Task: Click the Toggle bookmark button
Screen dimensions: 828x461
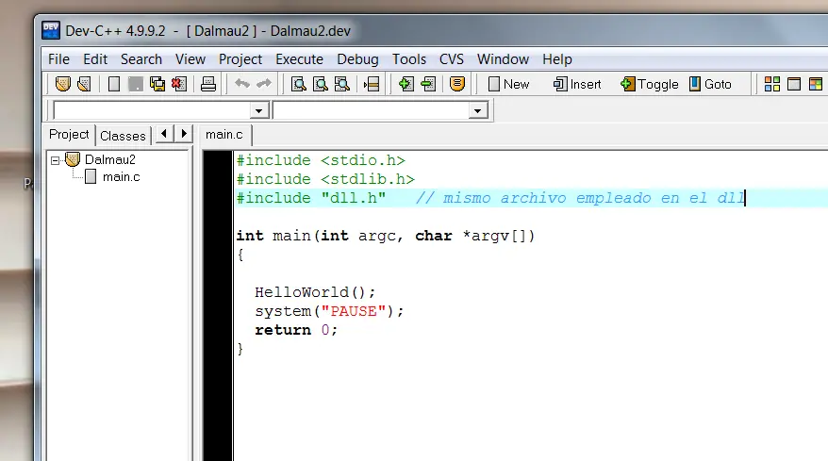Action: (650, 84)
